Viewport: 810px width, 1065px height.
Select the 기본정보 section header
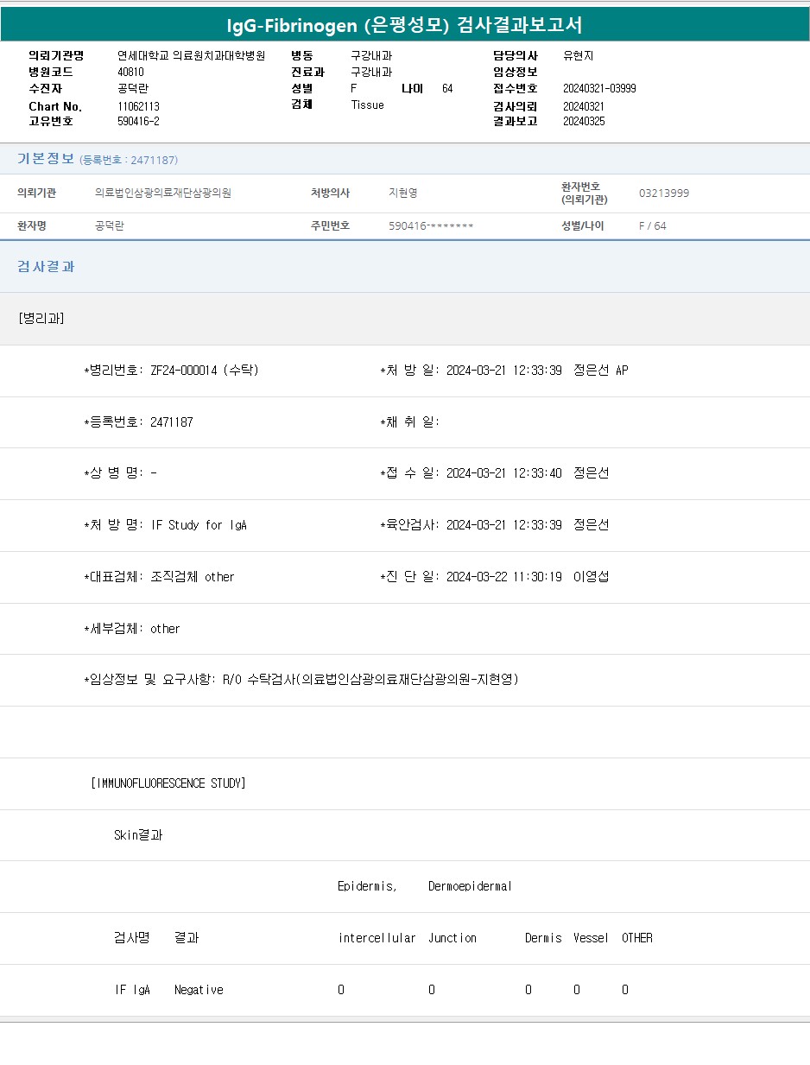[x=46, y=159]
